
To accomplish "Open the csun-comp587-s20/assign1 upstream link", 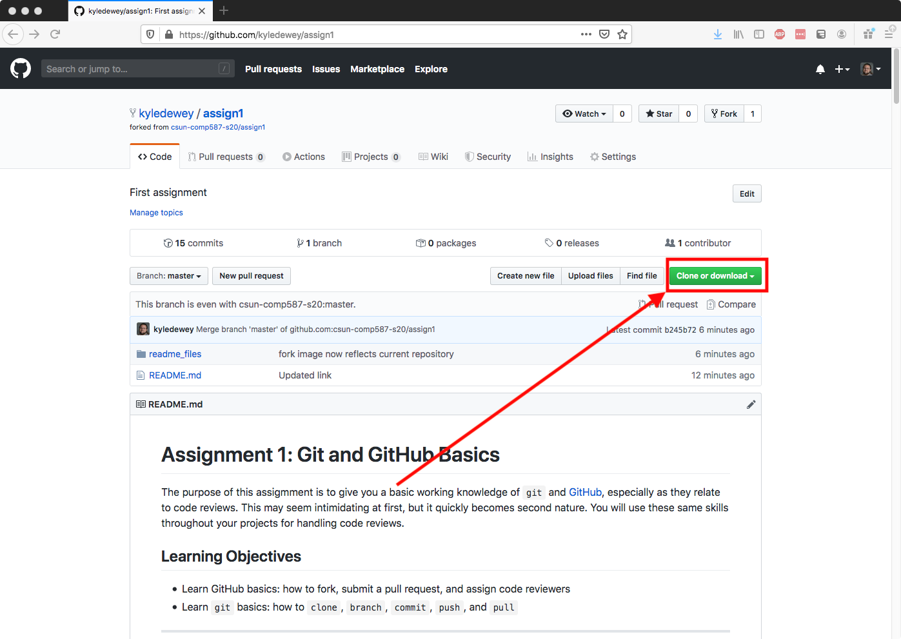I will (x=218, y=127).
